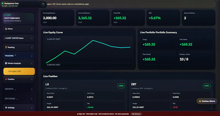The width and height of the screenshot is (220, 116).
Task: Click the Live Equity Curve chart line
Action: coord(88,52)
